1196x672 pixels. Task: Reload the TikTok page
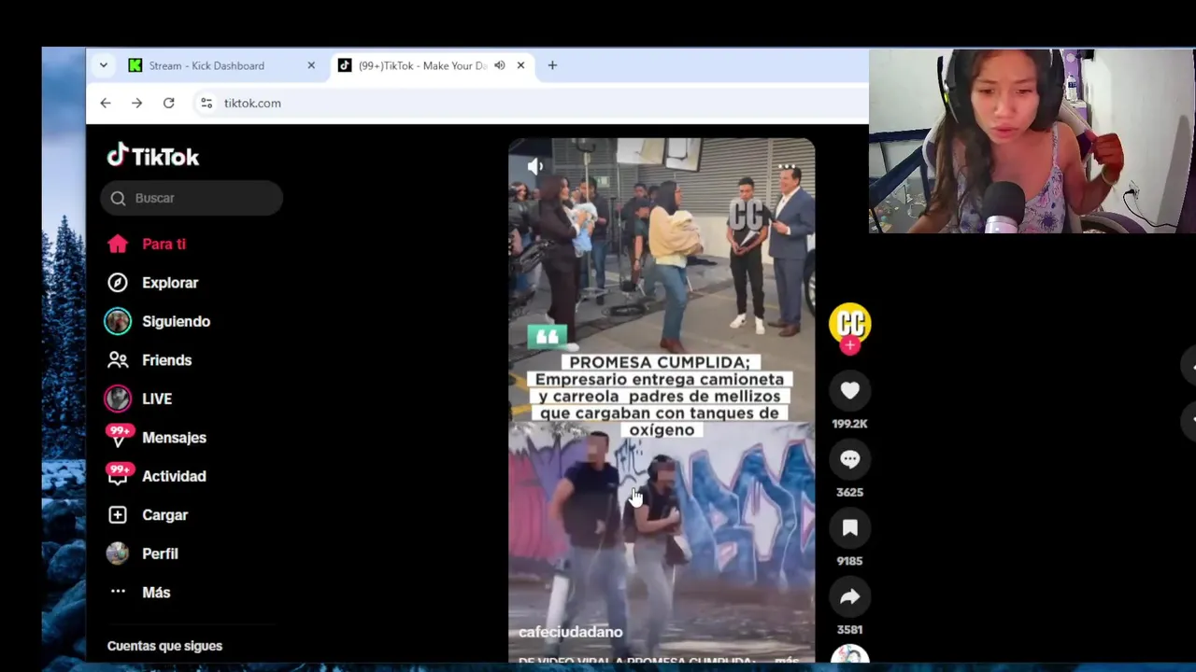169,103
